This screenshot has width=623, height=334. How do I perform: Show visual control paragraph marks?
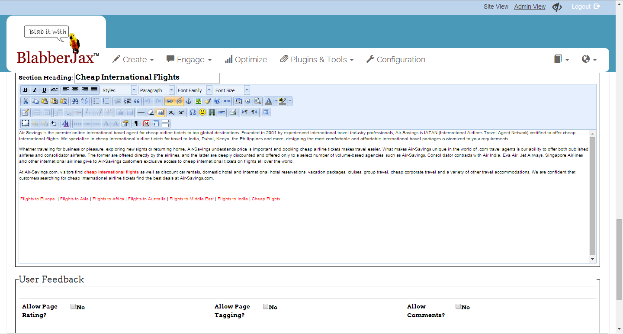pos(136,123)
